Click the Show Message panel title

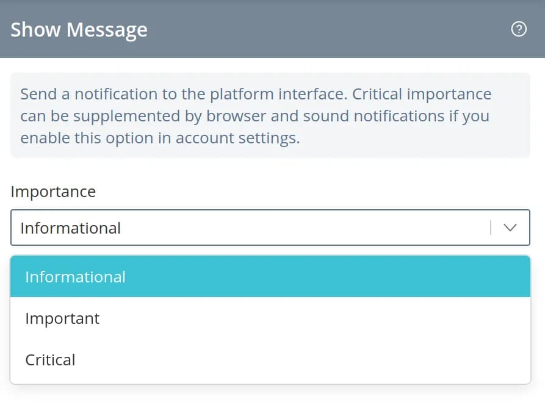79,29
